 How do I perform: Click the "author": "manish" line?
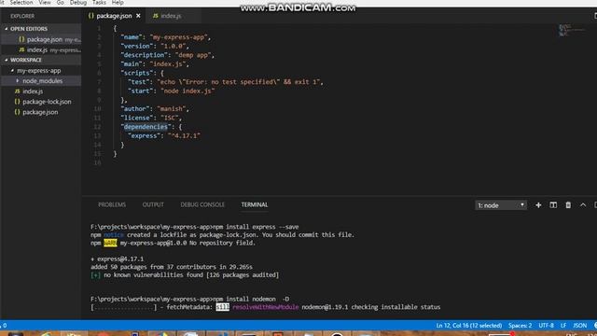pos(155,109)
